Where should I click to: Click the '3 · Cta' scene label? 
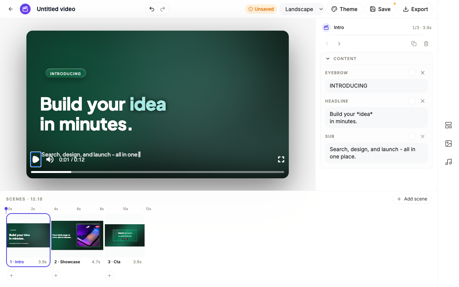114,262
